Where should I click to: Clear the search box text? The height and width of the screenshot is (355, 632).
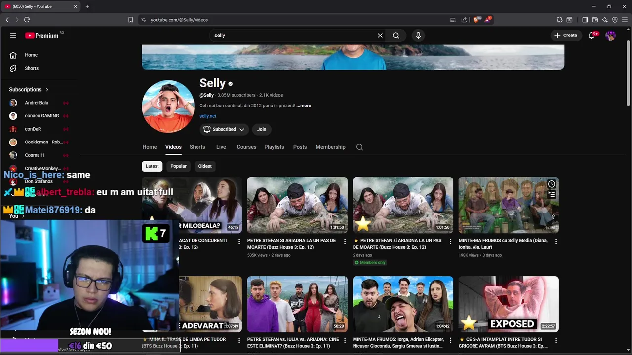(380, 35)
